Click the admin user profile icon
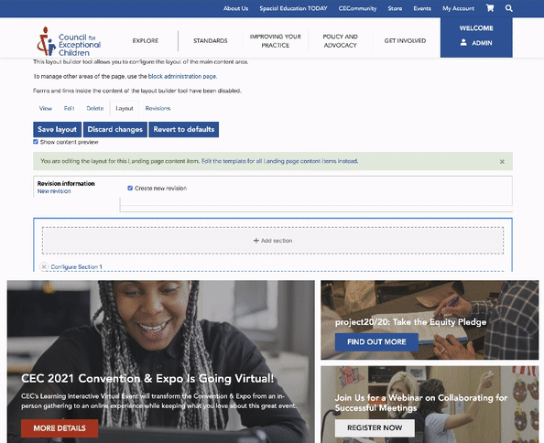544x443 pixels. pos(463,43)
